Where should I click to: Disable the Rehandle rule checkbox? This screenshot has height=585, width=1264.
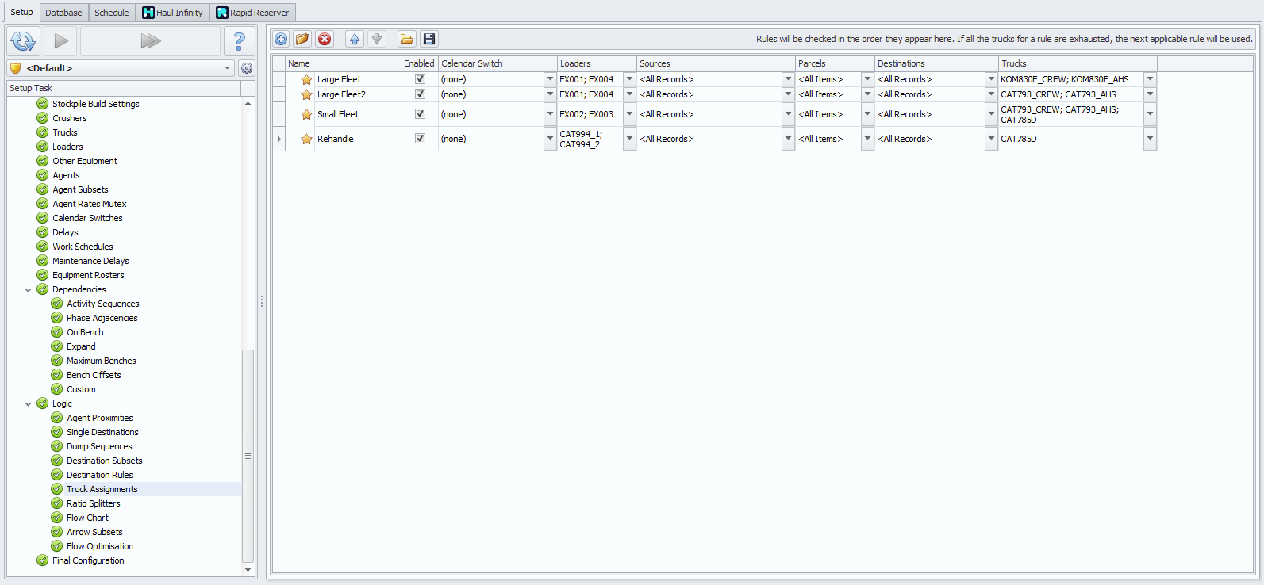point(420,139)
